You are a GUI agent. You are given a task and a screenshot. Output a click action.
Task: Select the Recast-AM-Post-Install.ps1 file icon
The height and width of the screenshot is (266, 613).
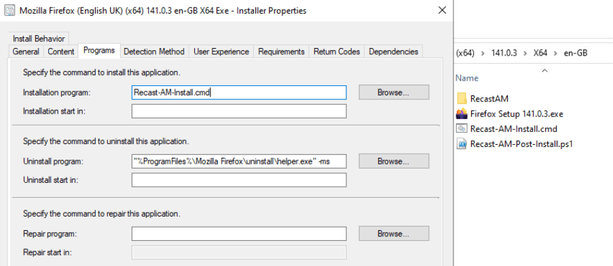pos(462,144)
